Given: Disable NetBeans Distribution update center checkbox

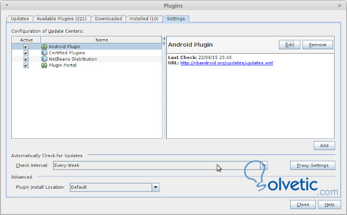Looking at the screenshot, I should (x=26, y=59).
